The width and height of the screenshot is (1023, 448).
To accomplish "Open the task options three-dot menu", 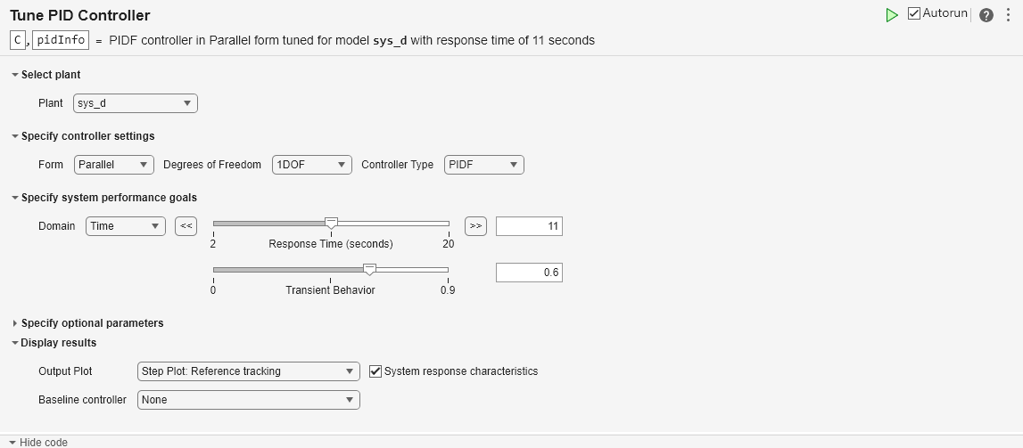I will click(x=1007, y=15).
